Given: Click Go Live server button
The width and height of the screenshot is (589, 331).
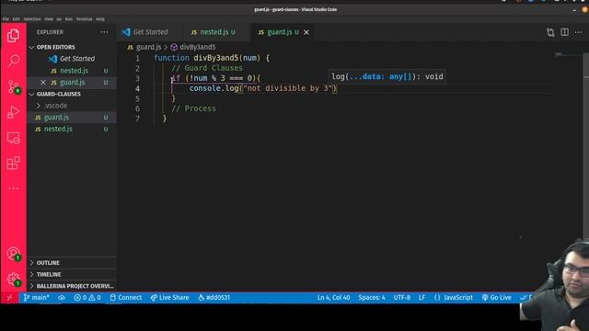Looking at the screenshot, I should (496, 298).
